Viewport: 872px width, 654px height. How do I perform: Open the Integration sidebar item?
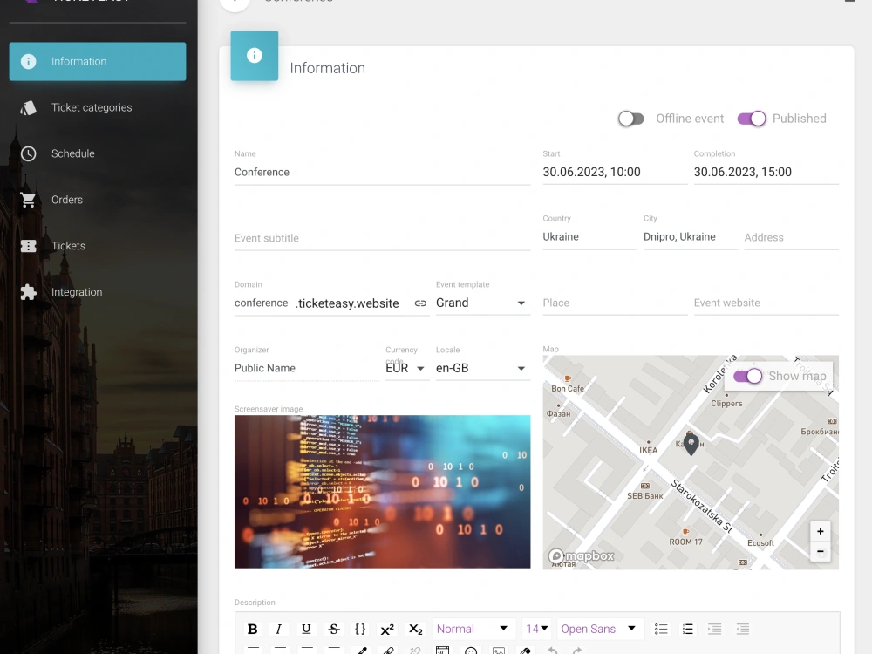pyautogui.click(x=98, y=292)
